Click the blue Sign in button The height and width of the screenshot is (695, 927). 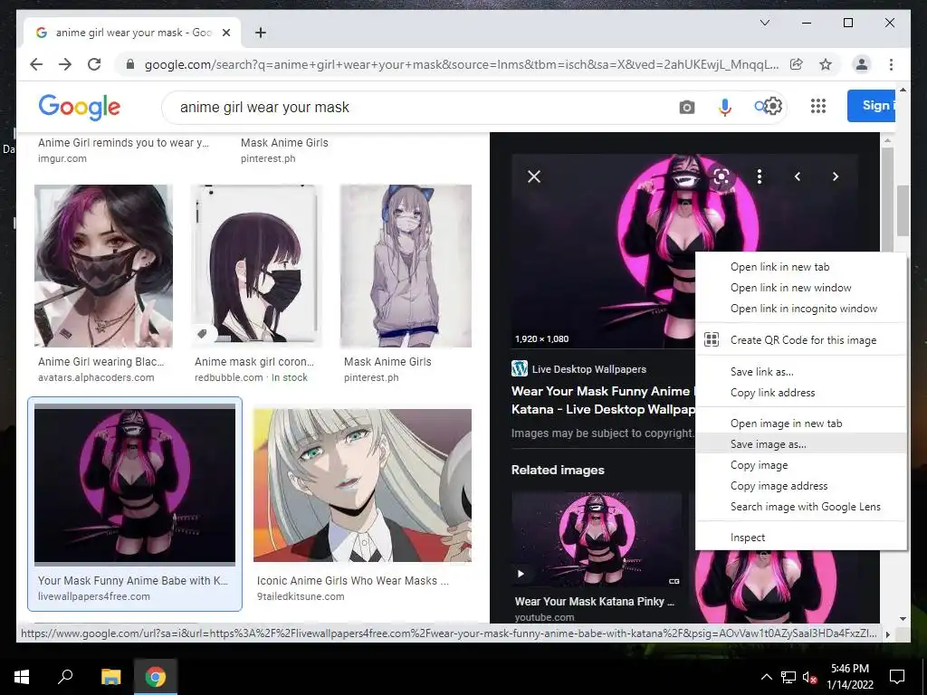[871, 106]
